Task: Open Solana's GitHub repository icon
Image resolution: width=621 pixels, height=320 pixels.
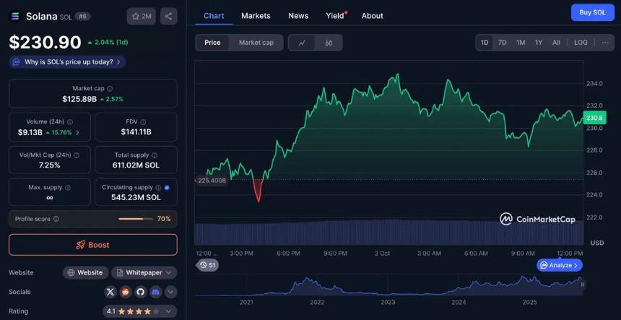Action: 140,292
